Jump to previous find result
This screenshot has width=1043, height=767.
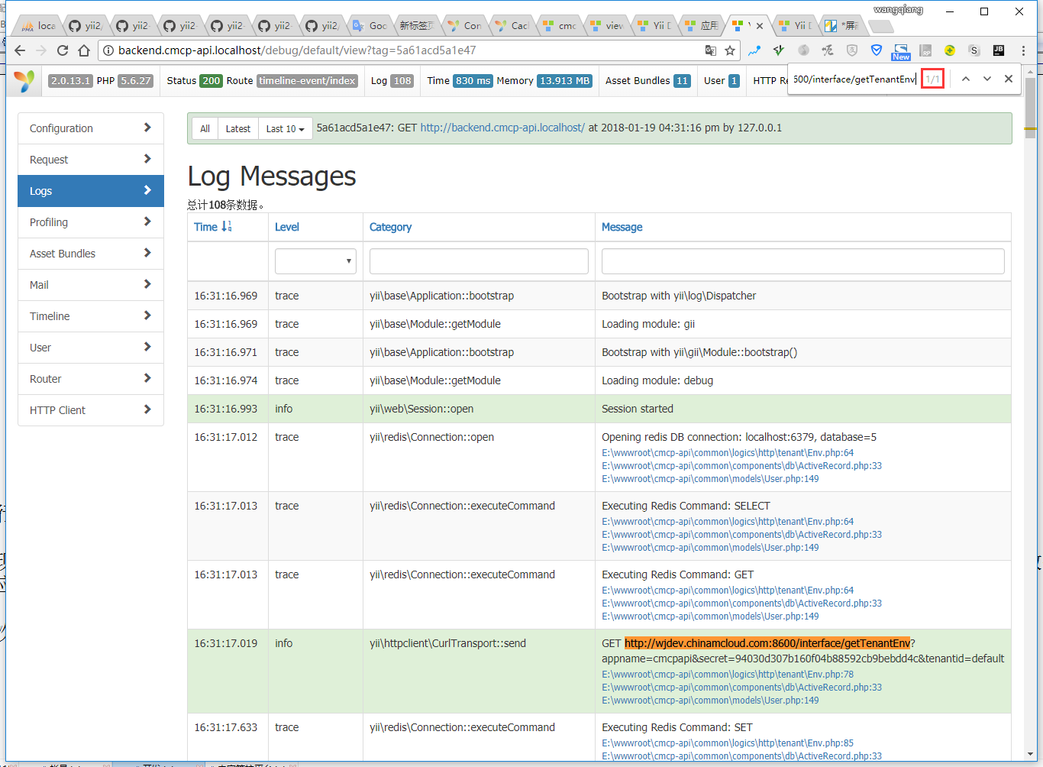tap(966, 79)
